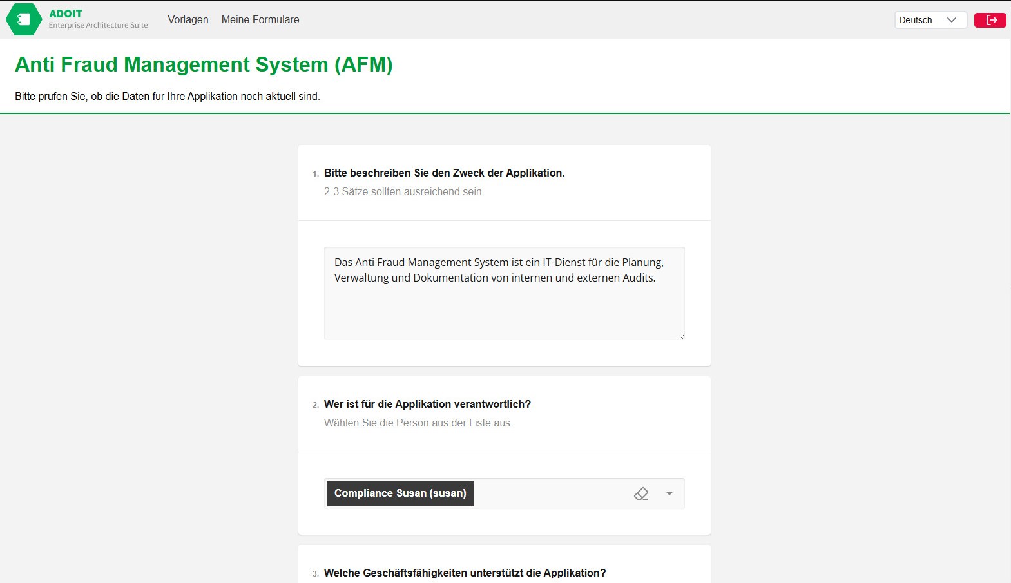Expand the responsible person dropdown arrow
Viewport: 1011px width, 583px height.
(669, 493)
